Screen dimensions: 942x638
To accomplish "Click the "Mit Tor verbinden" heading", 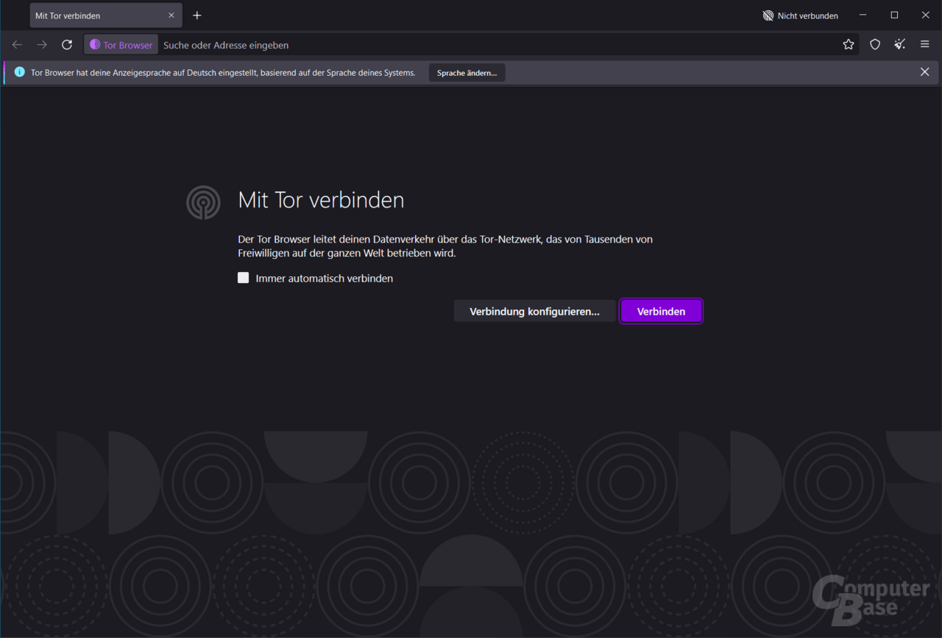I will pos(321,200).
